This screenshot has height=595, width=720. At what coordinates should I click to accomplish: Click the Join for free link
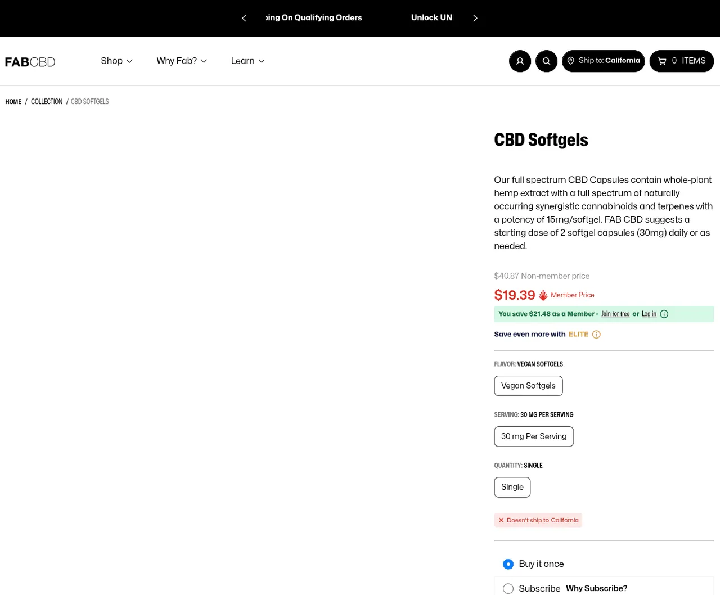pos(615,314)
